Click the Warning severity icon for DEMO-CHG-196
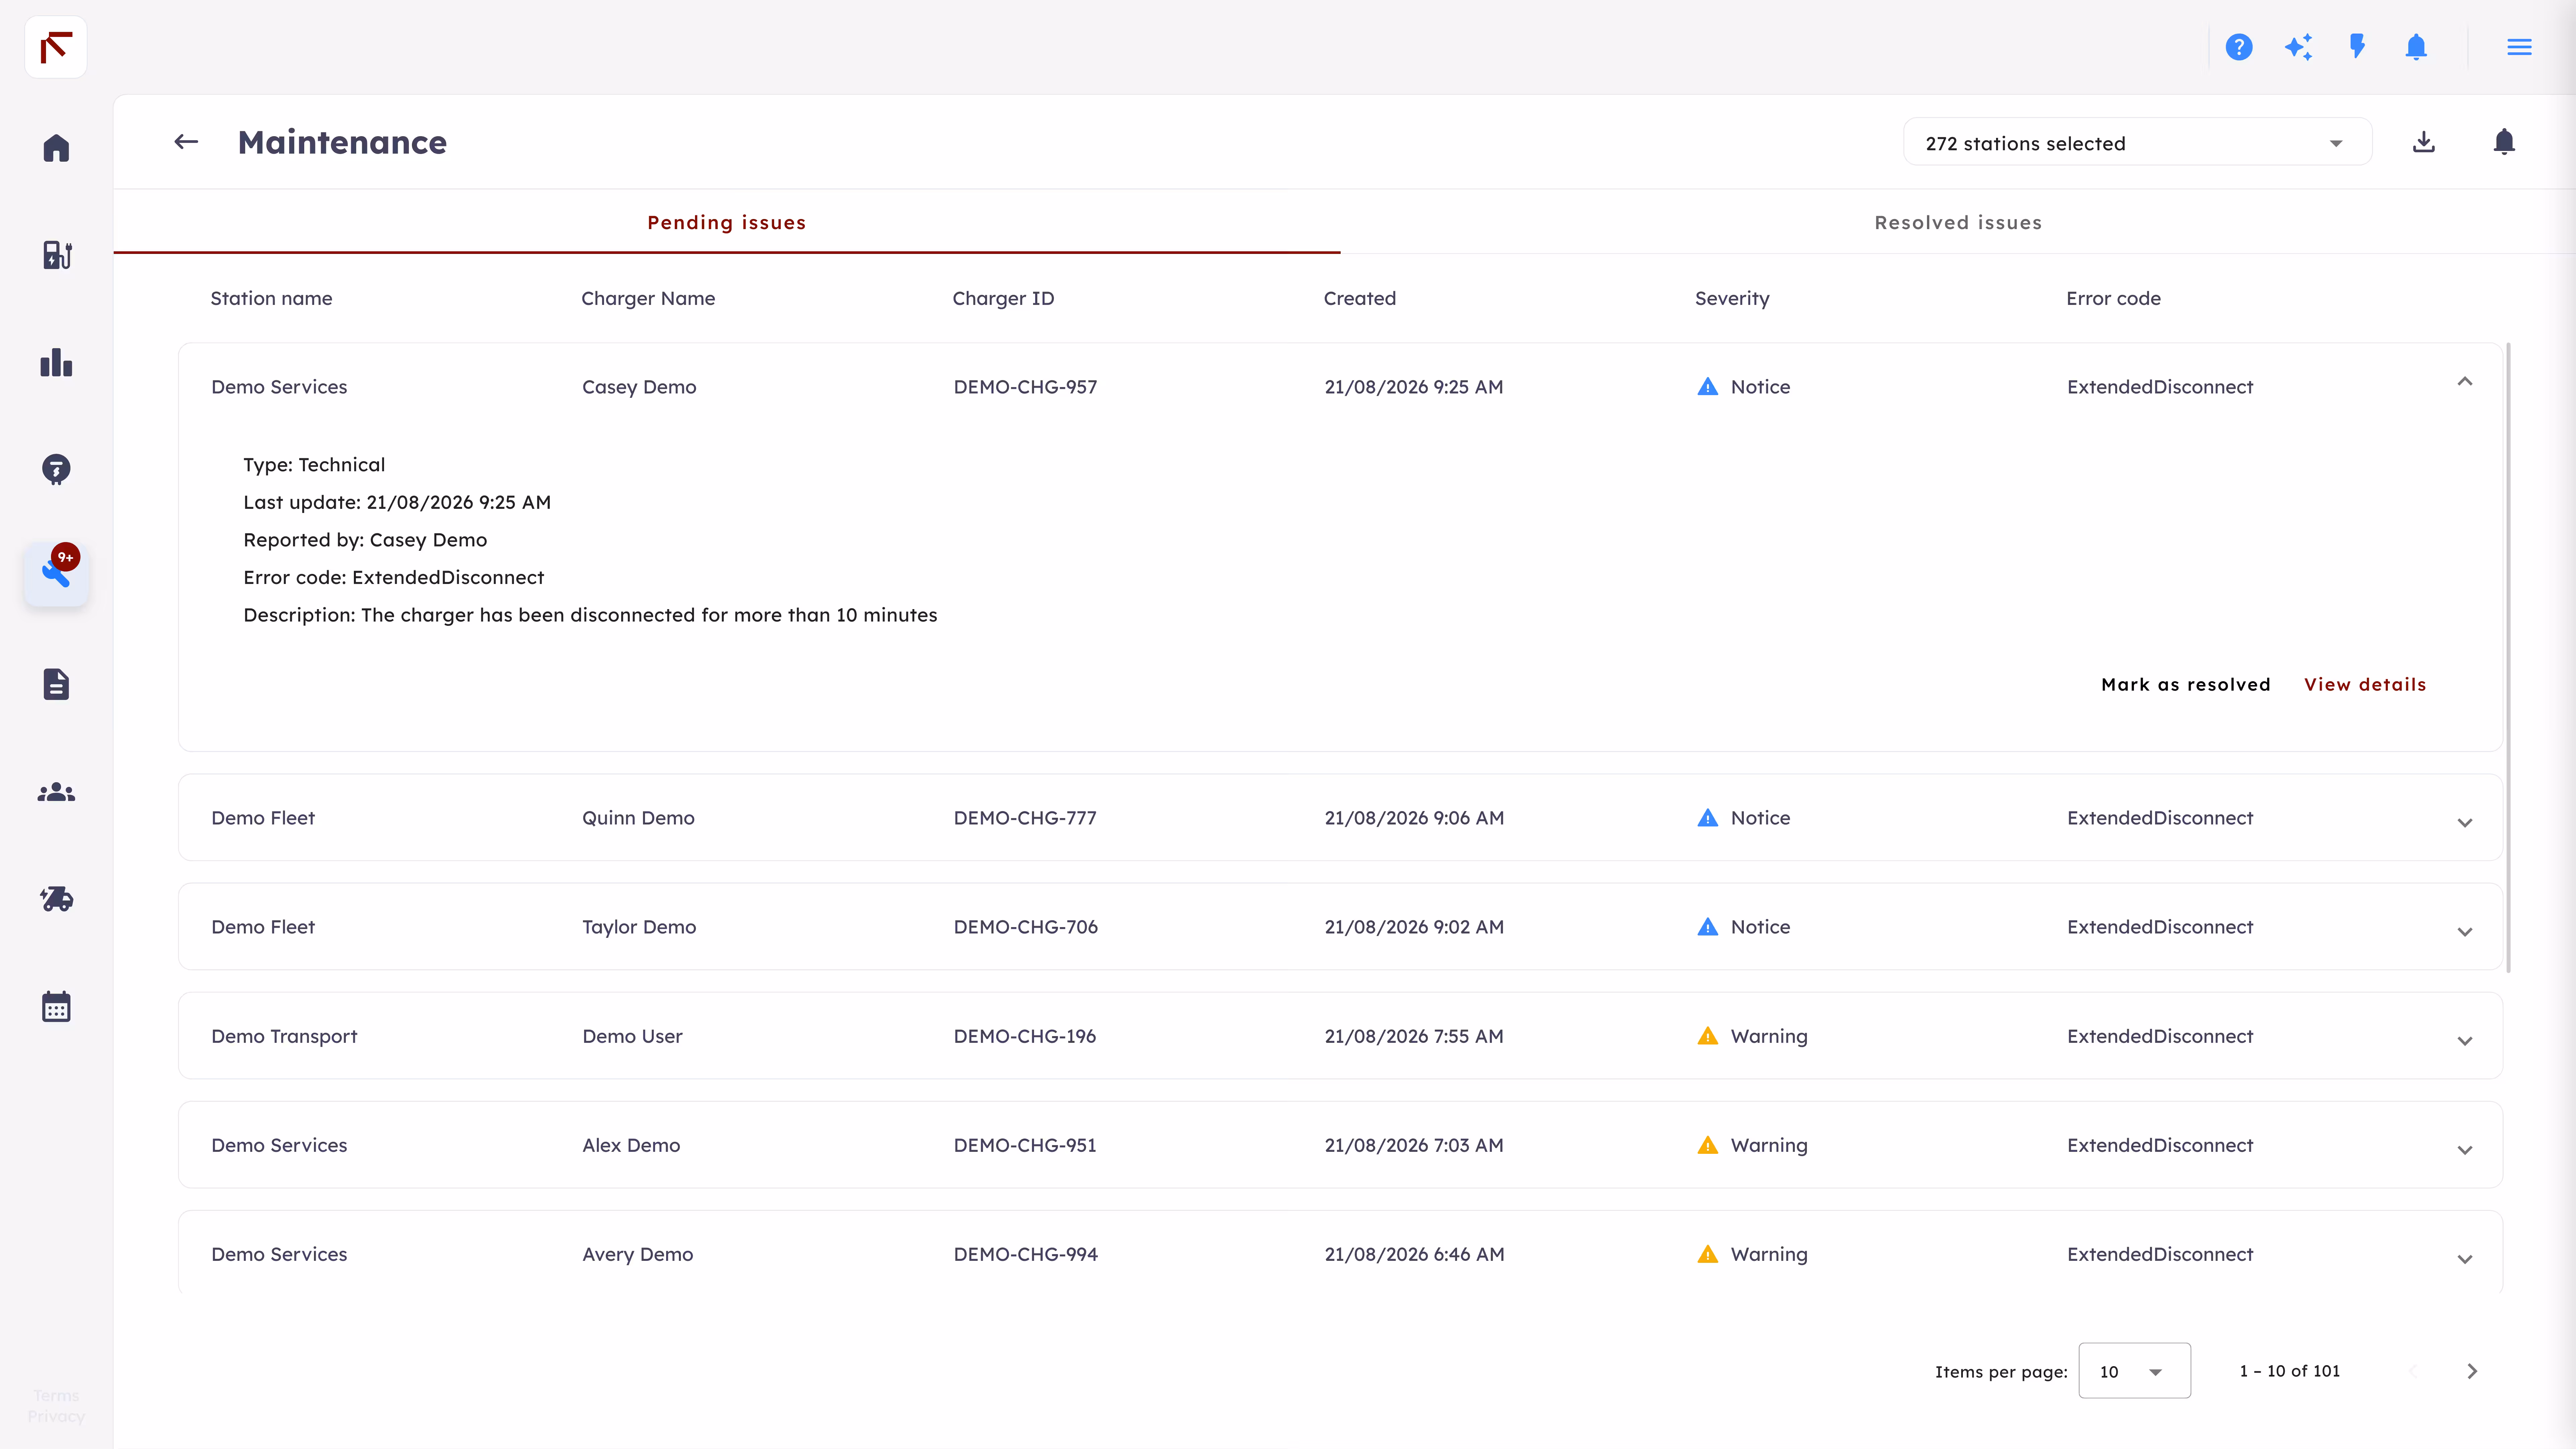This screenshot has width=2576, height=1449. tap(1708, 1036)
